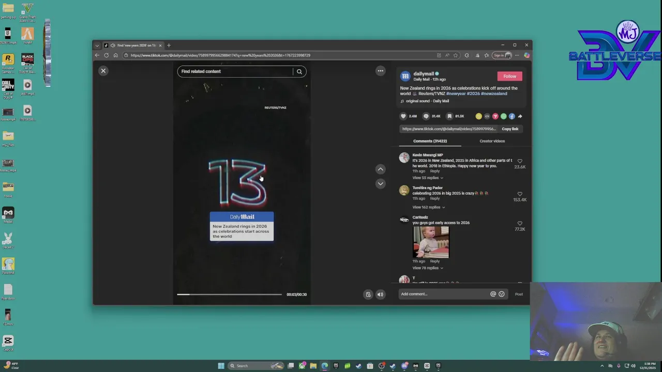The width and height of the screenshot is (662, 372).
Task: Open the toddler GIF in CarReelz's comment
Action: [431, 242]
